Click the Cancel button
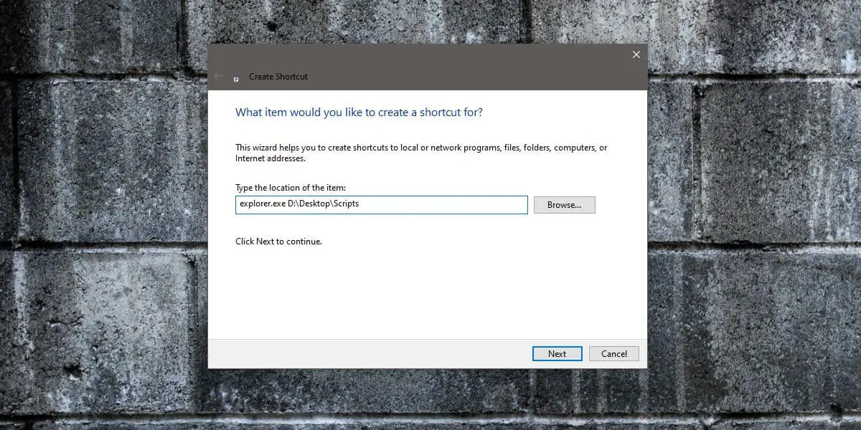 pos(613,353)
